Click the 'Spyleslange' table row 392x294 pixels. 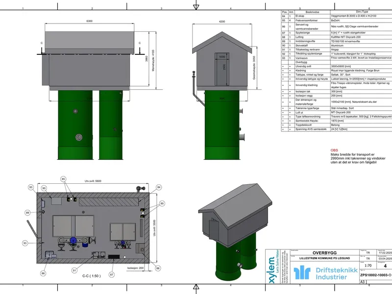pos(337,33)
